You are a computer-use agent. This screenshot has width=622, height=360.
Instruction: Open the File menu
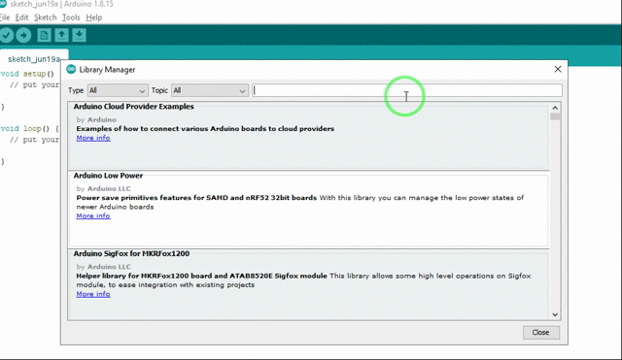tap(5, 17)
